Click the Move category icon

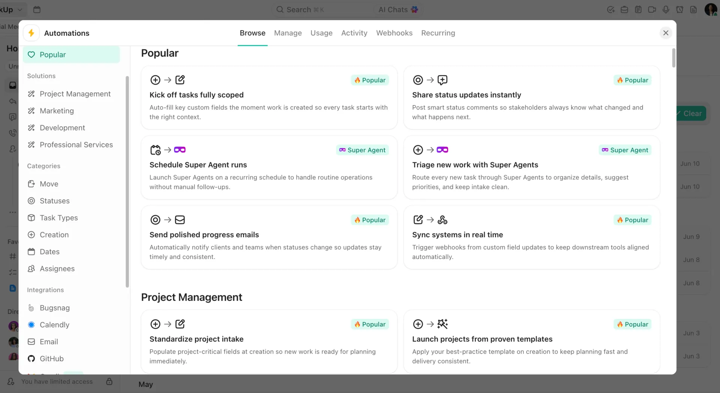click(x=31, y=184)
